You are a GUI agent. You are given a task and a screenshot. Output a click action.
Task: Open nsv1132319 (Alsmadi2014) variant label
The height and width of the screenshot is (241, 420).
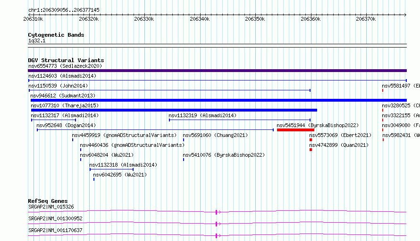click(202, 115)
